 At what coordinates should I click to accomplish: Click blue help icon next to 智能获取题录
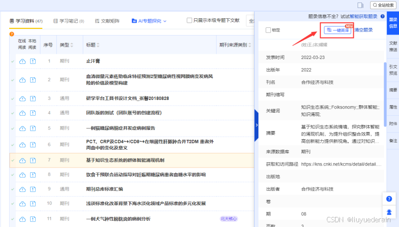tap(383, 16)
